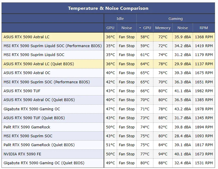The width and height of the screenshot is (218, 169).
Task: Sort by the Idle GPU column header
Action: (110, 28)
